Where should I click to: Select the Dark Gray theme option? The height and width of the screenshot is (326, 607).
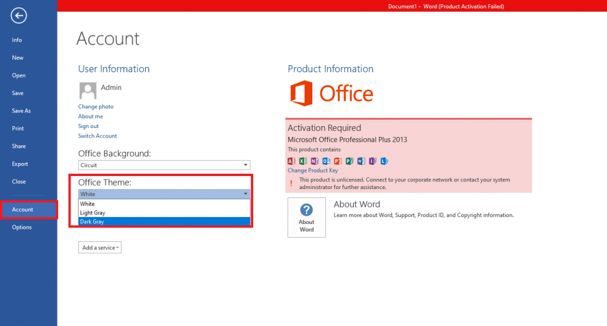coord(164,222)
